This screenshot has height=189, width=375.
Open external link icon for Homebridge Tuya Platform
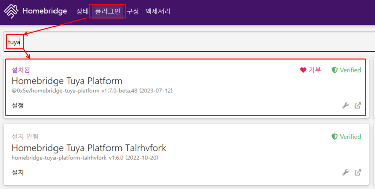(358, 106)
